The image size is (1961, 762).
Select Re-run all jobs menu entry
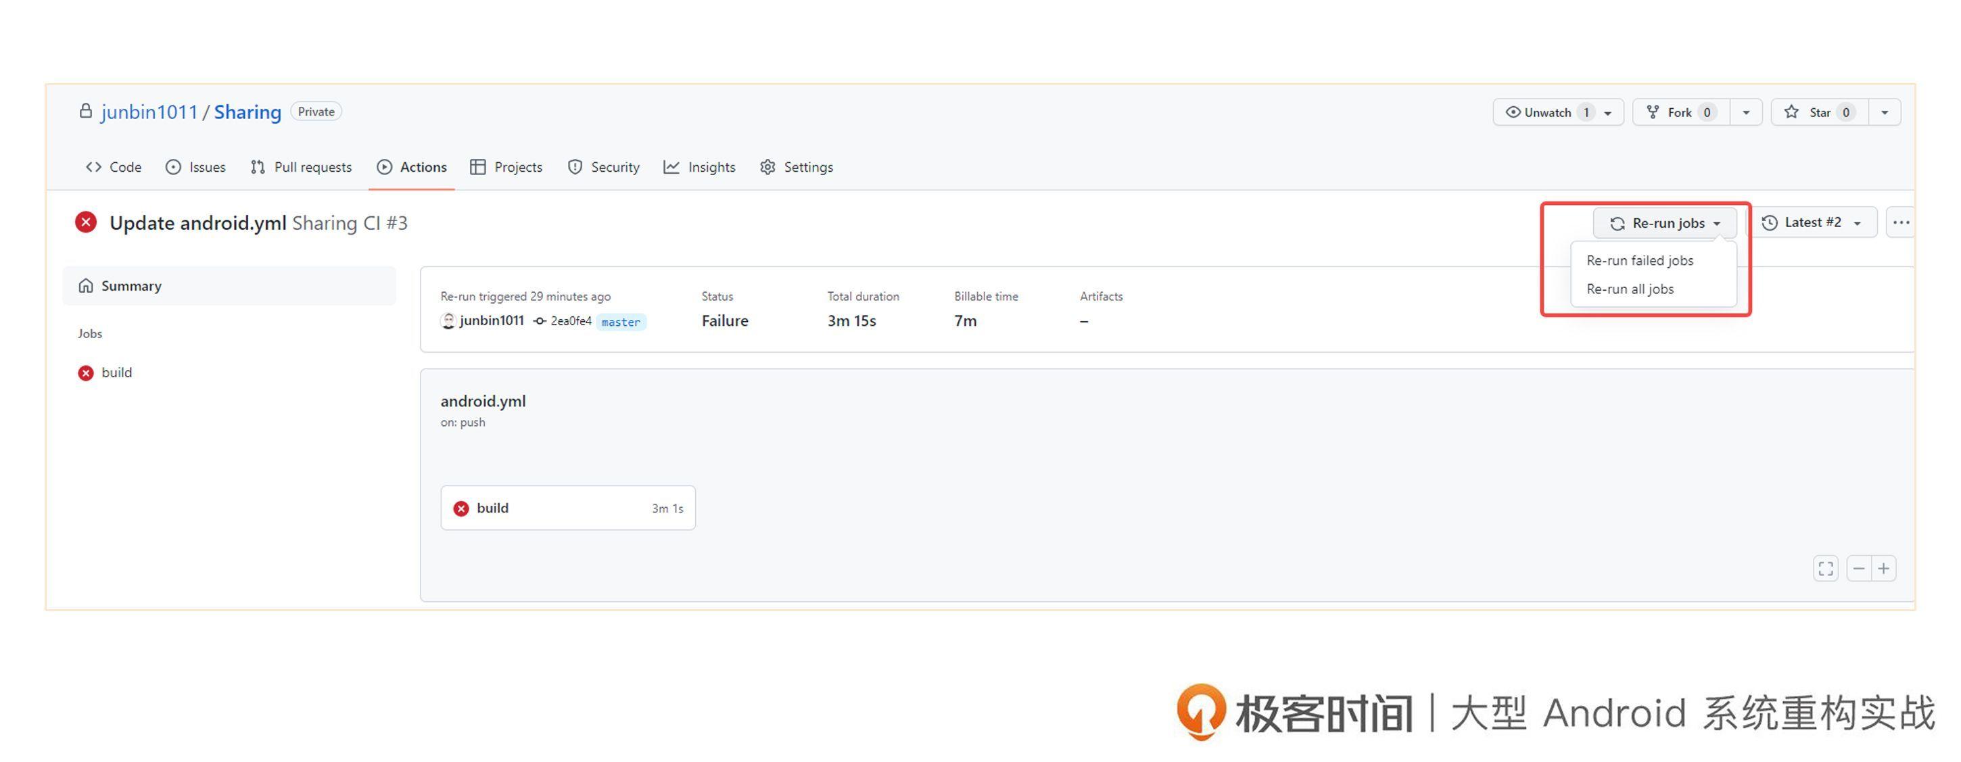pos(1630,289)
